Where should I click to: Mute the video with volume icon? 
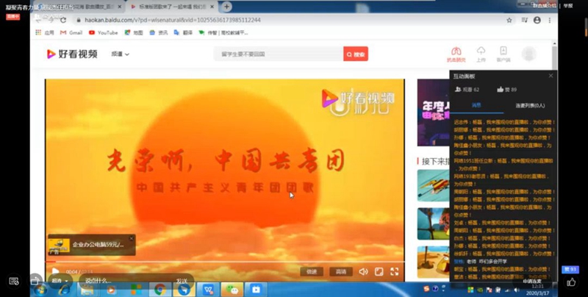(363, 271)
